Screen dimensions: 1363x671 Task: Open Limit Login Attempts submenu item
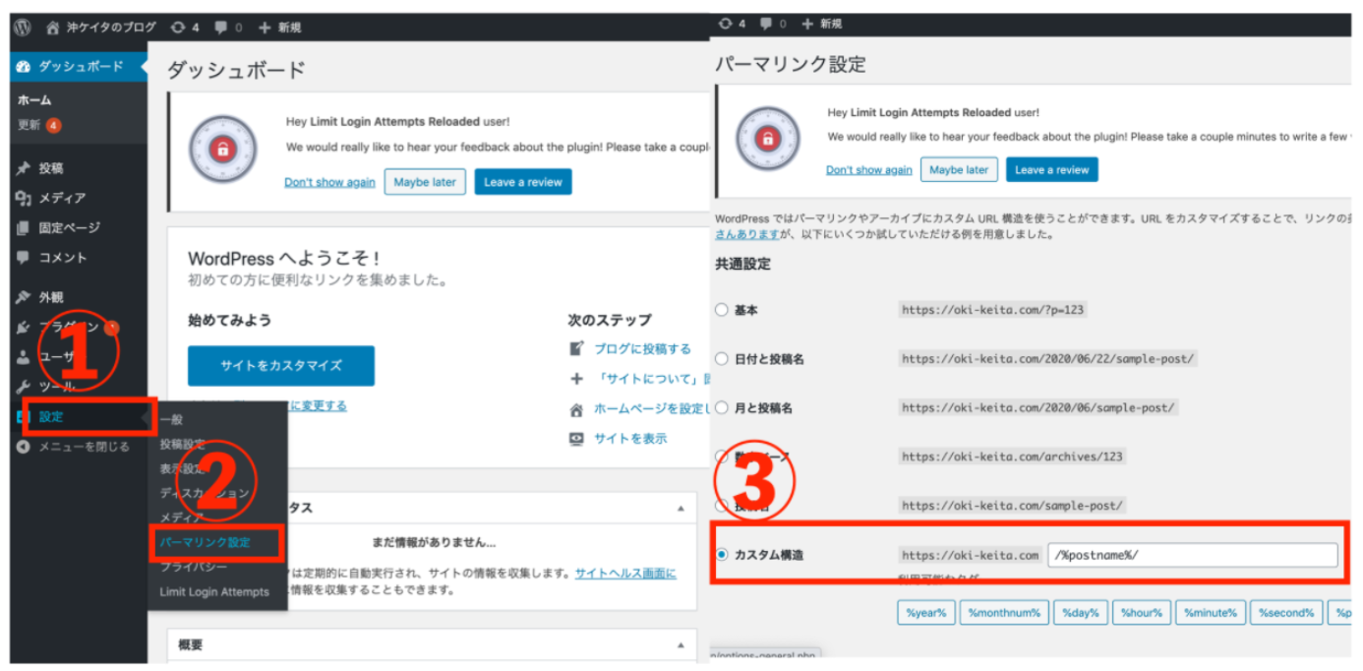[x=214, y=592]
